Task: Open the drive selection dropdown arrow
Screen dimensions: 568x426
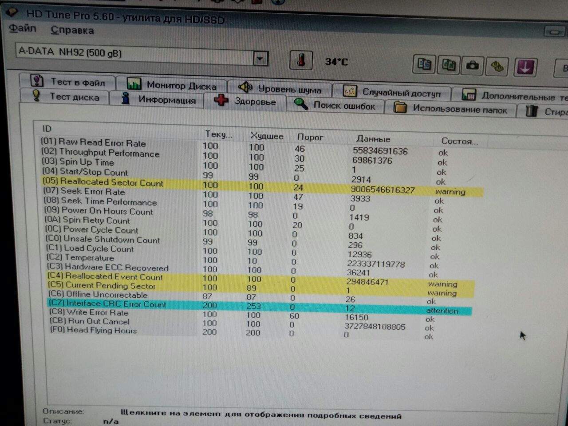Action: click(x=260, y=58)
